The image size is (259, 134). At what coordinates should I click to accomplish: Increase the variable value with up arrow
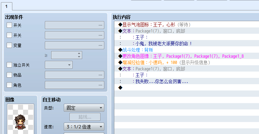click(x=79, y=53)
